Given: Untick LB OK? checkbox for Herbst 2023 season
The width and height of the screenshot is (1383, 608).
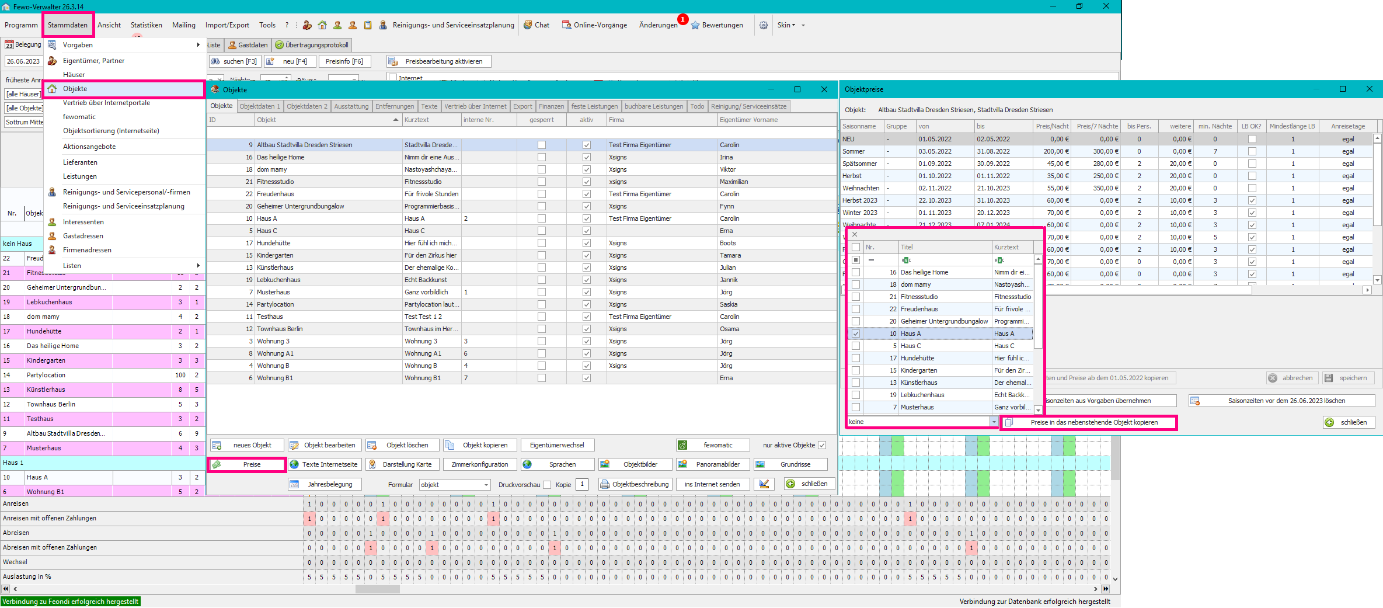Looking at the screenshot, I should click(x=1252, y=200).
